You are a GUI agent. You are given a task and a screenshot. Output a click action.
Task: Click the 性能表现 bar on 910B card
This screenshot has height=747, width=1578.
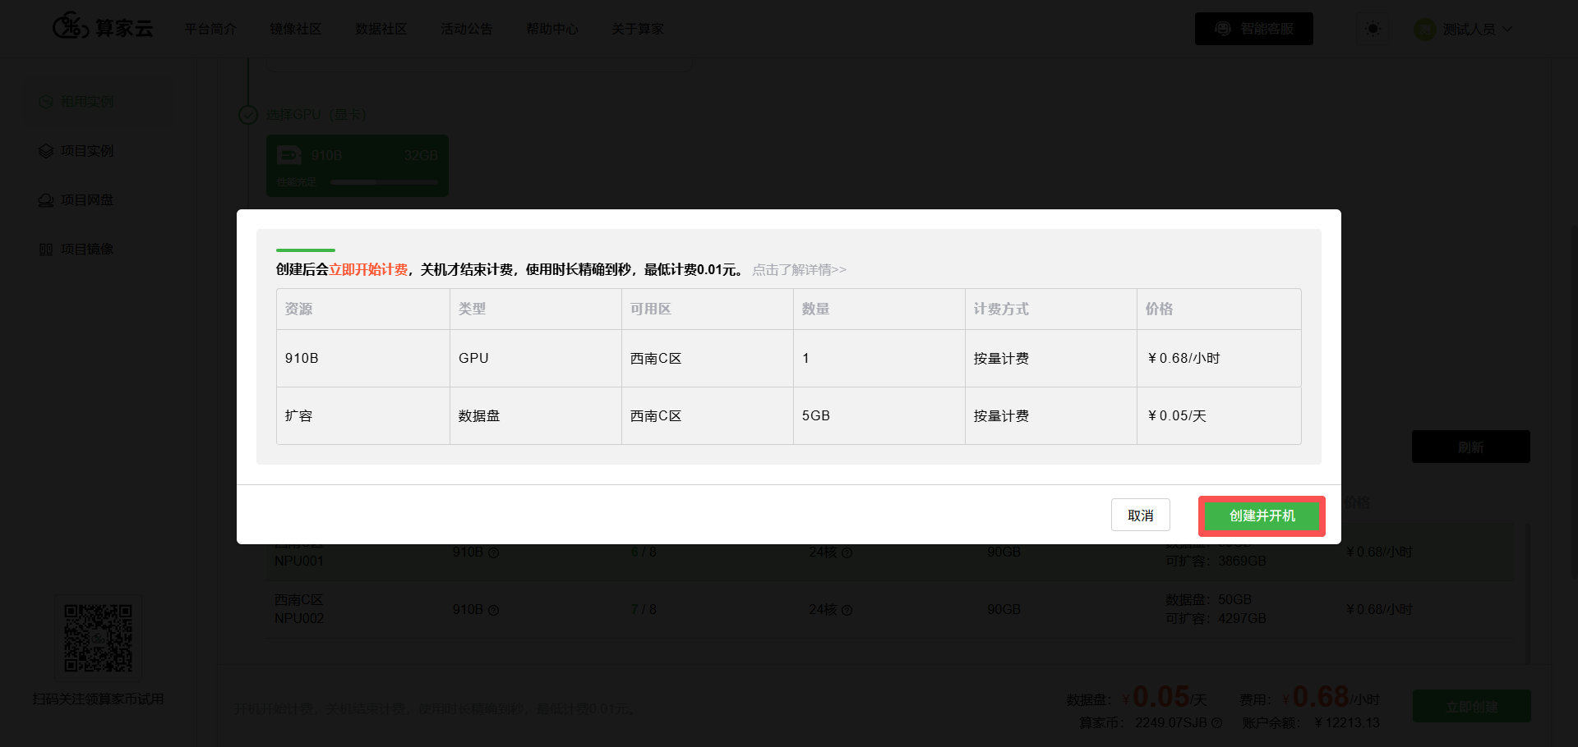pyautogui.click(x=384, y=182)
